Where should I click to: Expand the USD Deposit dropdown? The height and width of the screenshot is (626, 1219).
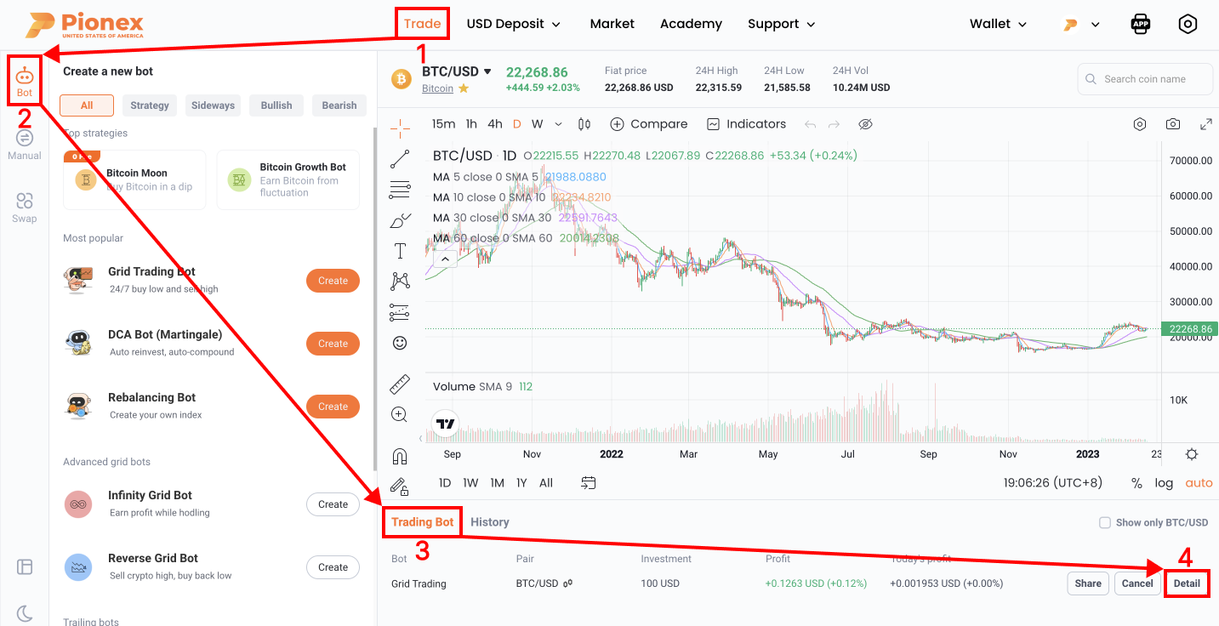(x=513, y=24)
